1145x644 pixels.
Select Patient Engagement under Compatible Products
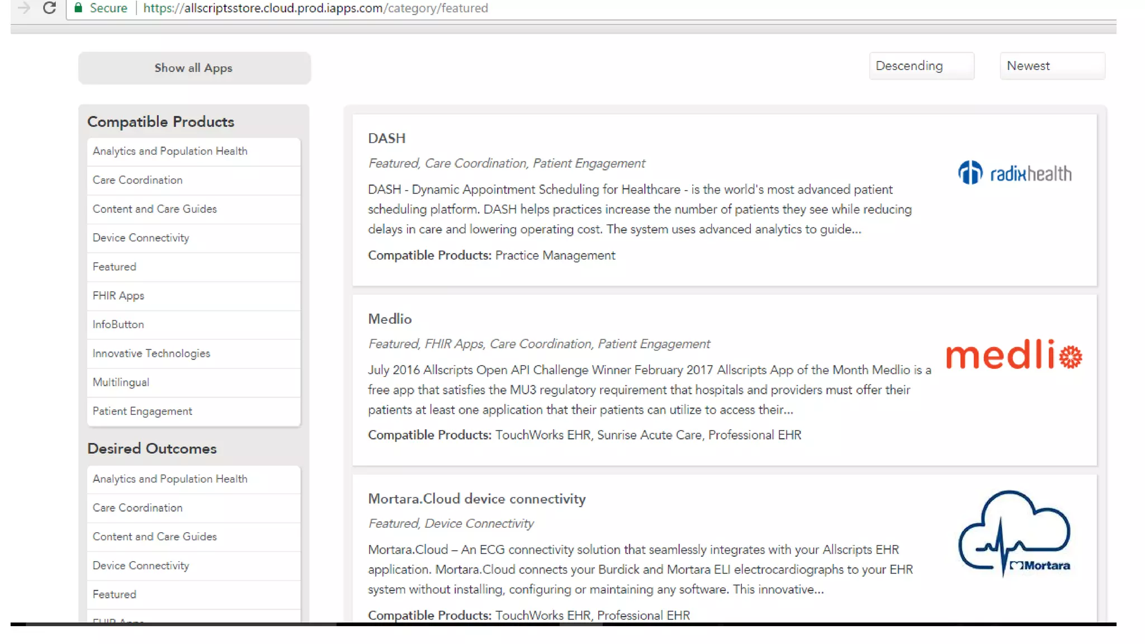[143, 411]
